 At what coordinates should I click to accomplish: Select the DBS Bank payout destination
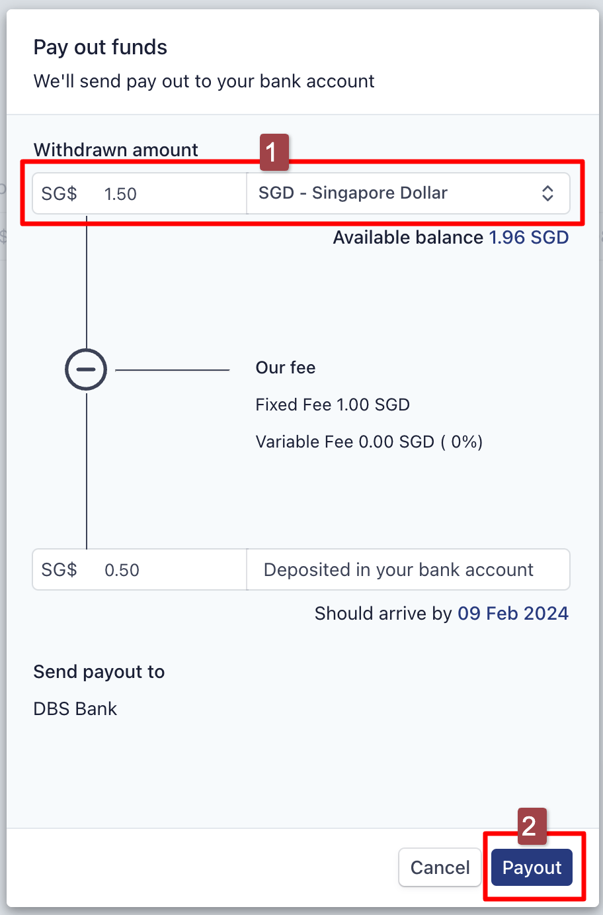[75, 709]
